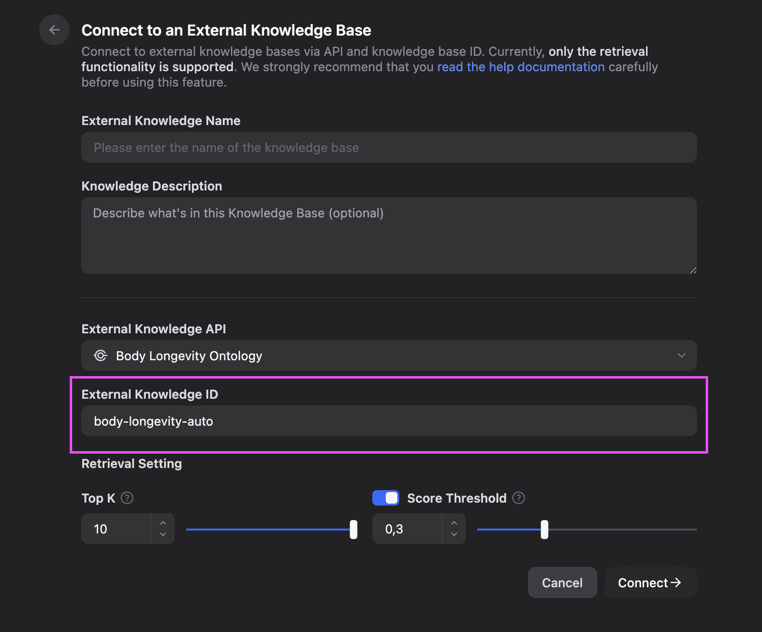Screen dimensions: 762x632
Task: Click the Body Longevity Ontology API icon
Action: 101,356
